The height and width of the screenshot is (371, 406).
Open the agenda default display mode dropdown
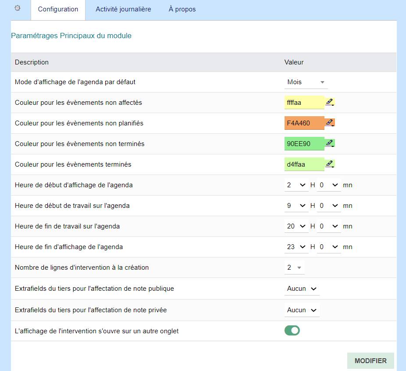306,82
